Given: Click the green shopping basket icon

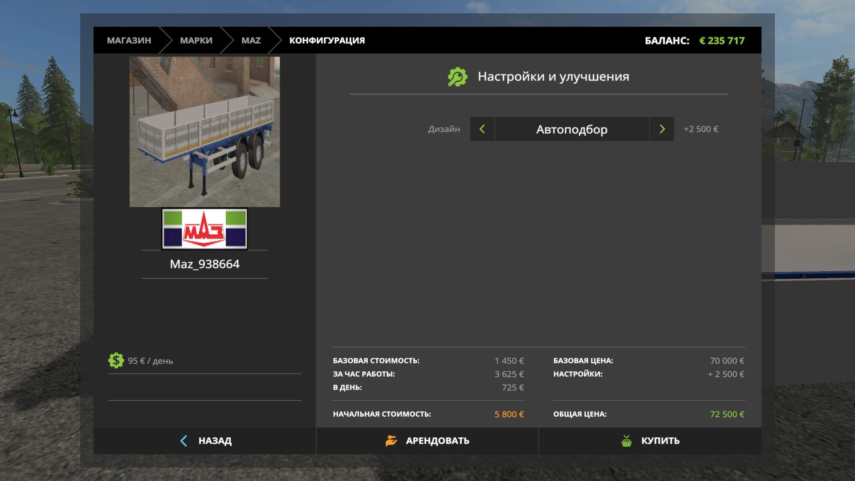Looking at the screenshot, I should click(x=627, y=441).
